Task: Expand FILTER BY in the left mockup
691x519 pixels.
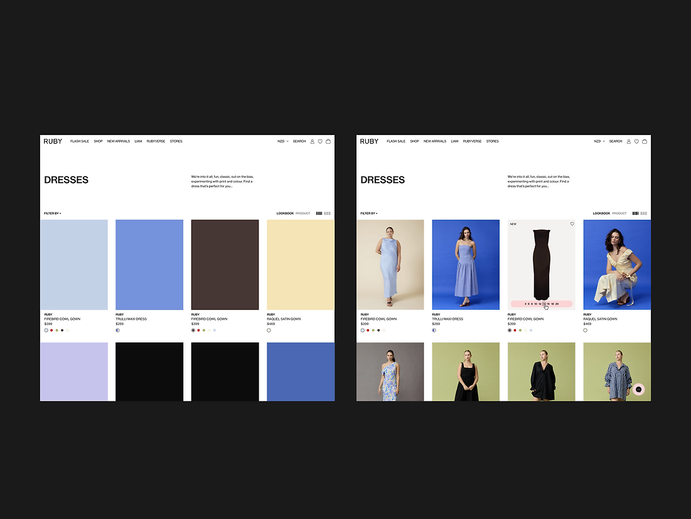Action: click(53, 214)
